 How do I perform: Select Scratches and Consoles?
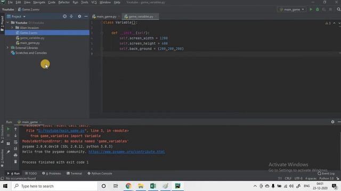tap(31, 53)
